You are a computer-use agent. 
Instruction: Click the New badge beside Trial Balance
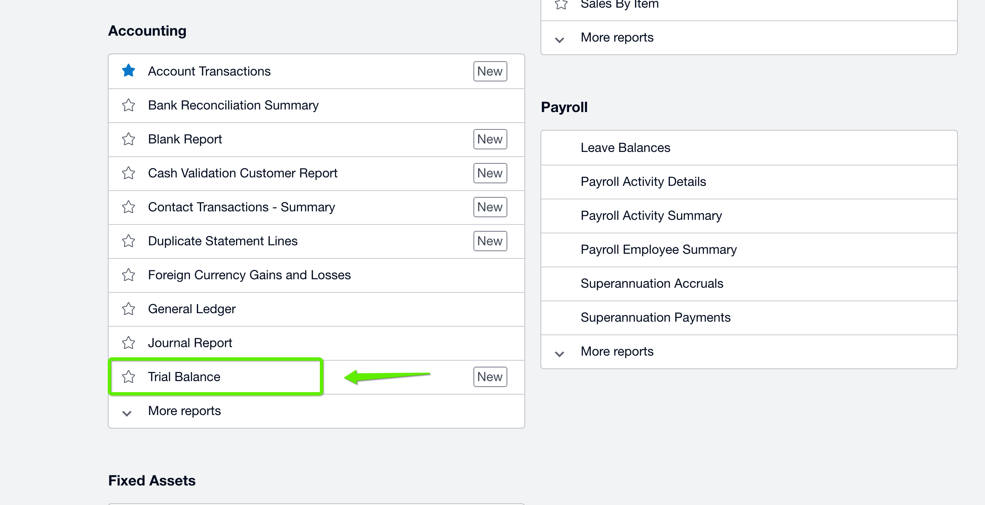point(490,376)
